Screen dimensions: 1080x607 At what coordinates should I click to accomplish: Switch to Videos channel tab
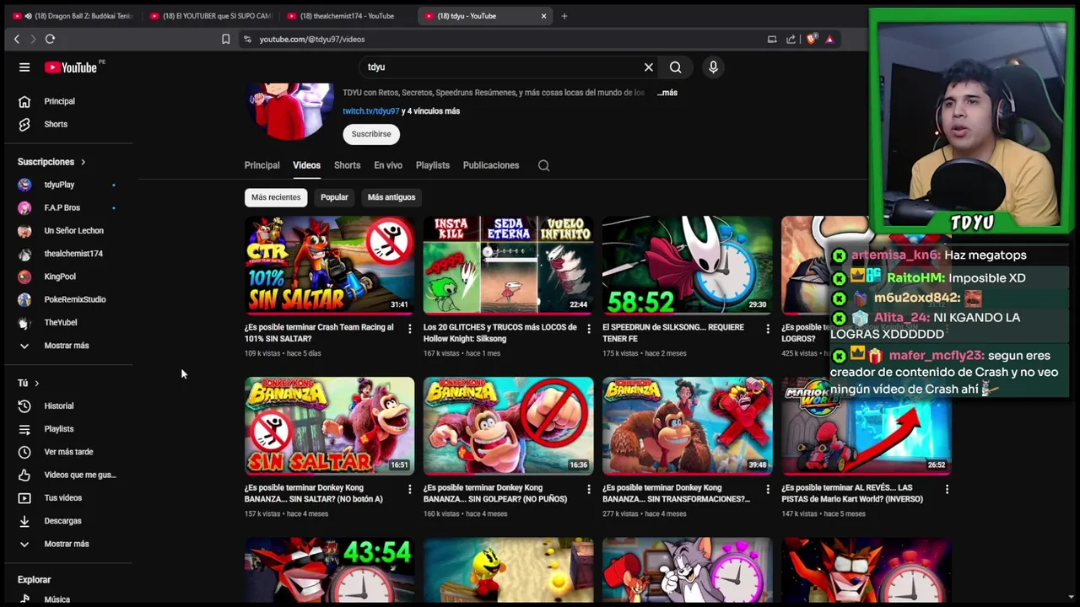pos(306,165)
